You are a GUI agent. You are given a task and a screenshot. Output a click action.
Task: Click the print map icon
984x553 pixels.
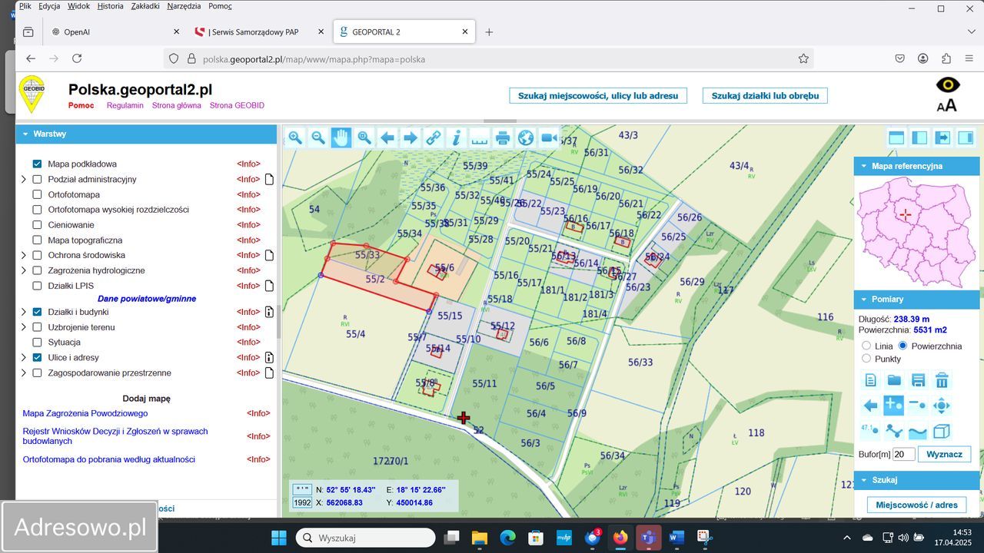point(503,137)
